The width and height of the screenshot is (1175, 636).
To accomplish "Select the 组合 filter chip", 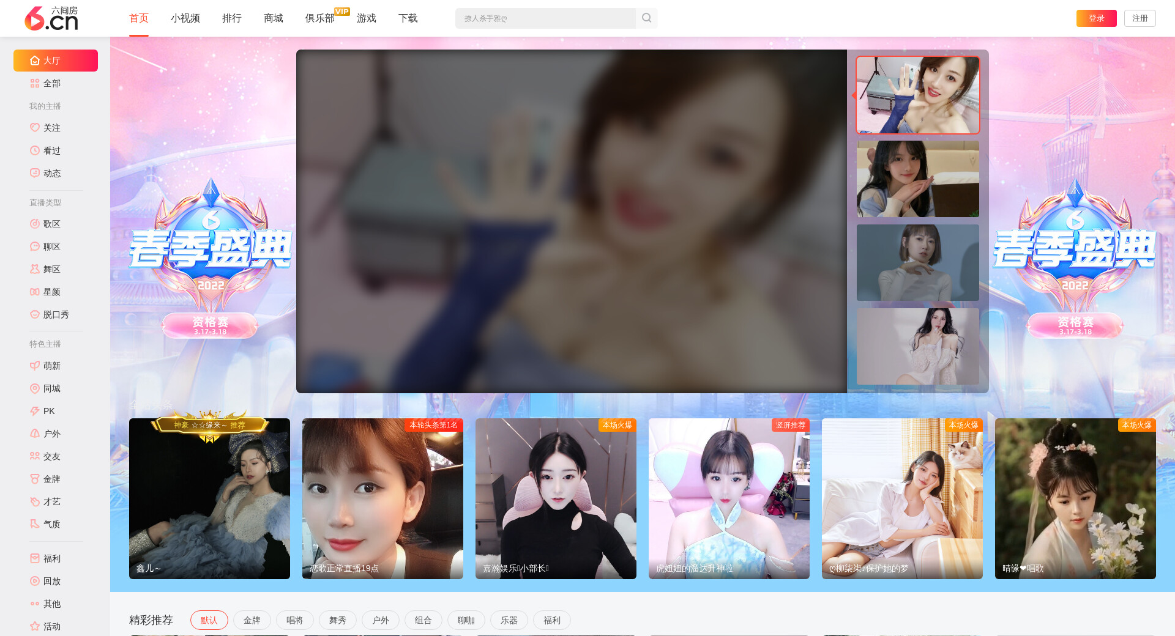I will (423, 620).
